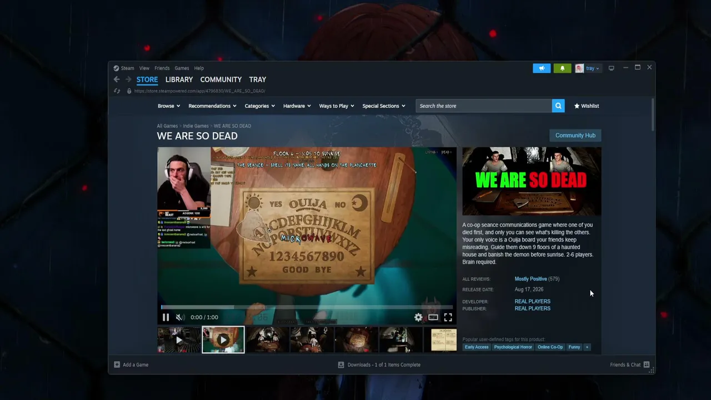Click the Psychological Horror tag

pyautogui.click(x=513, y=347)
